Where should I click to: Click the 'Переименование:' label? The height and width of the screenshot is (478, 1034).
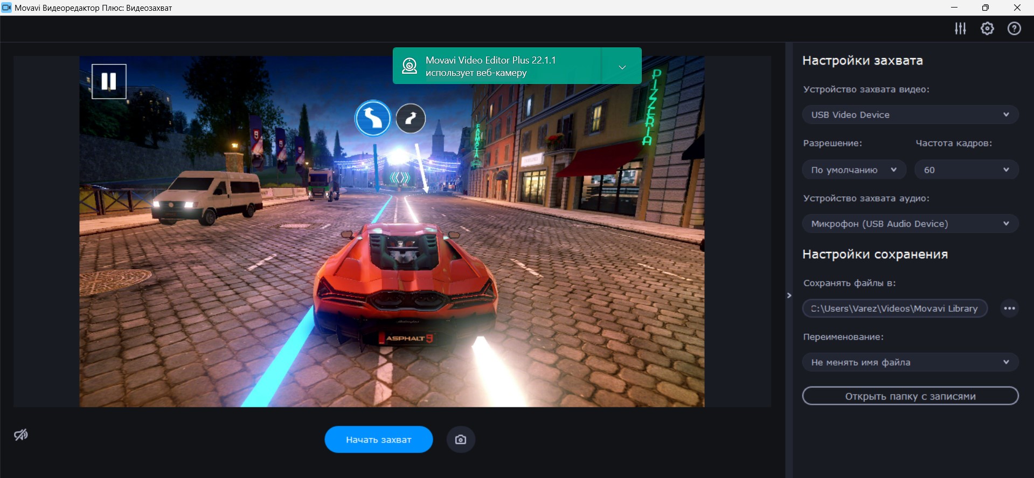843,337
